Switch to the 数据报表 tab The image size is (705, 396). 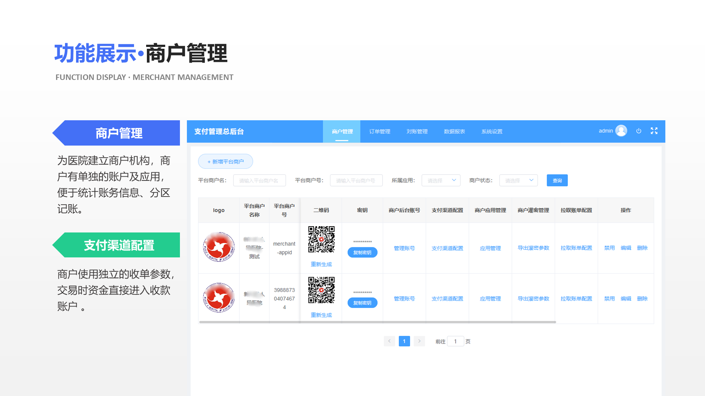[454, 131]
